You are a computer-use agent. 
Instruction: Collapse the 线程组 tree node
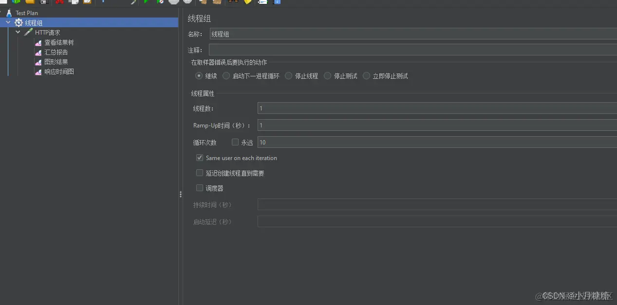(x=8, y=22)
